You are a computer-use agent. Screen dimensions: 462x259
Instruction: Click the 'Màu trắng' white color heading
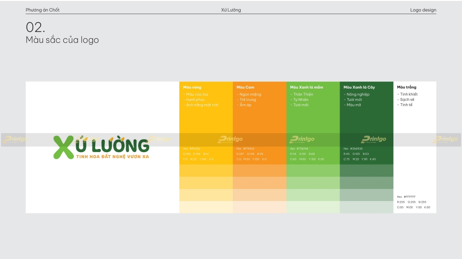[407, 87]
